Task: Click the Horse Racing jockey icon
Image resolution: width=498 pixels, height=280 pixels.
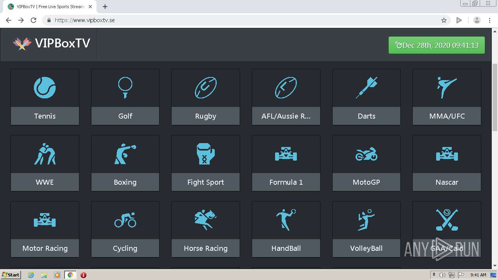Action: pyautogui.click(x=205, y=220)
